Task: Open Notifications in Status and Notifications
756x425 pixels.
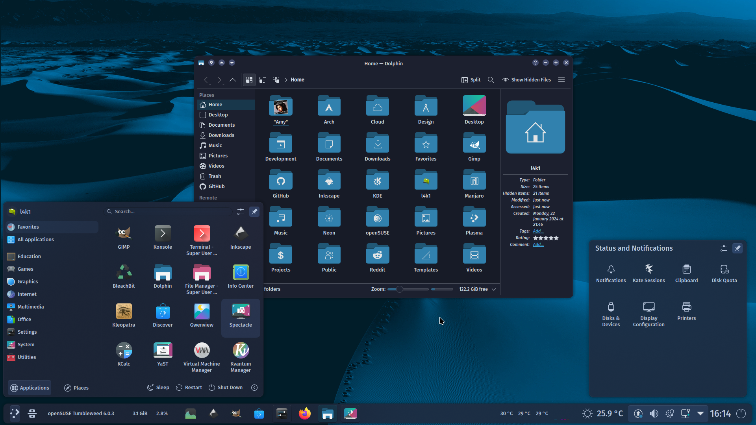Action: [x=611, y=274]
